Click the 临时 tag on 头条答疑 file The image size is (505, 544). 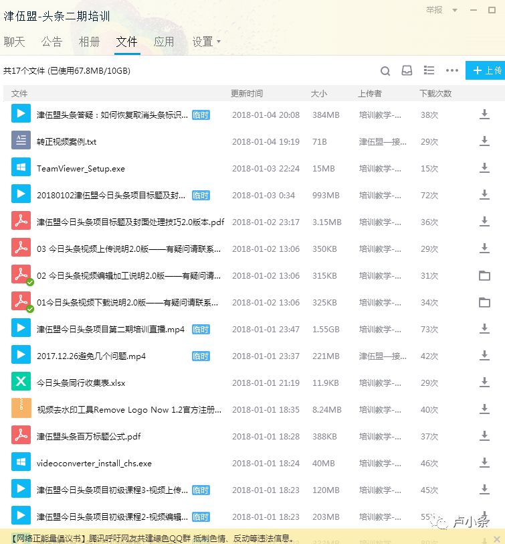201,115
